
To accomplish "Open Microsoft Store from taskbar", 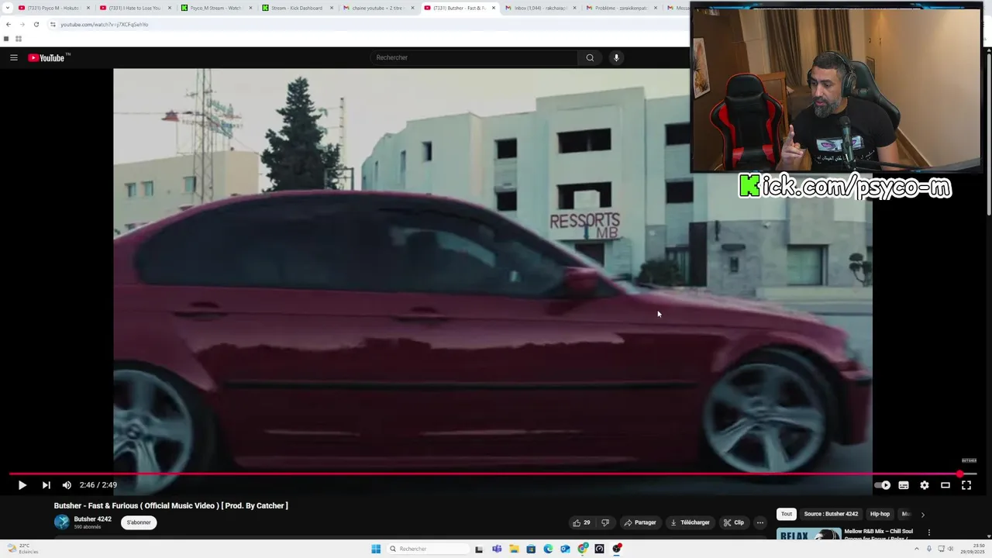I will pyautogui.click(x=531, y=549).
